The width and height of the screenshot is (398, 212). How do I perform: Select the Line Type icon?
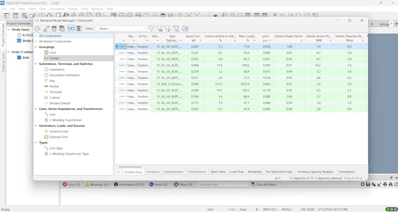[46, 148]
